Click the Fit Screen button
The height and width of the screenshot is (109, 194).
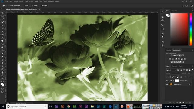click(35, 5)
